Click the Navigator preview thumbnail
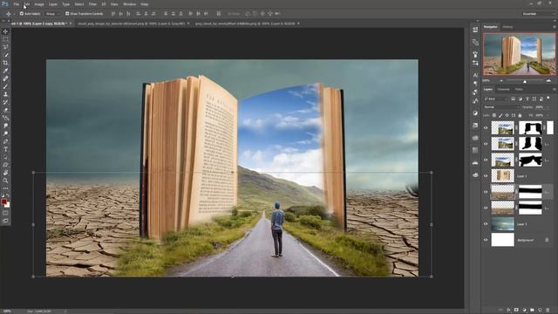 coord(520,54)
